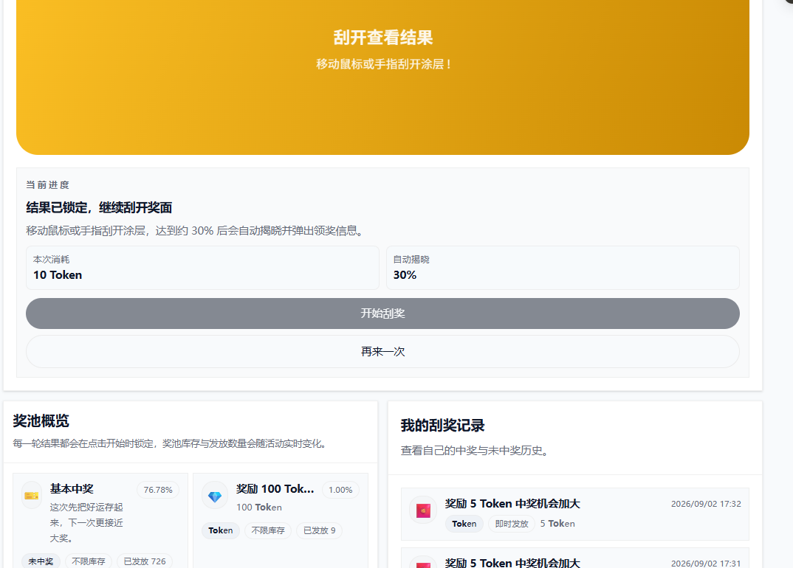The width and height of the screenshot is (793, 568).
Task: Click the Token tag in the 奖励 100 Token card
Action: pos(221,530)
